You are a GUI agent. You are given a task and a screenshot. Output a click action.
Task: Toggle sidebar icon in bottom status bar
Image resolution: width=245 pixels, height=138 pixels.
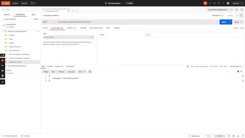[229, 136]
